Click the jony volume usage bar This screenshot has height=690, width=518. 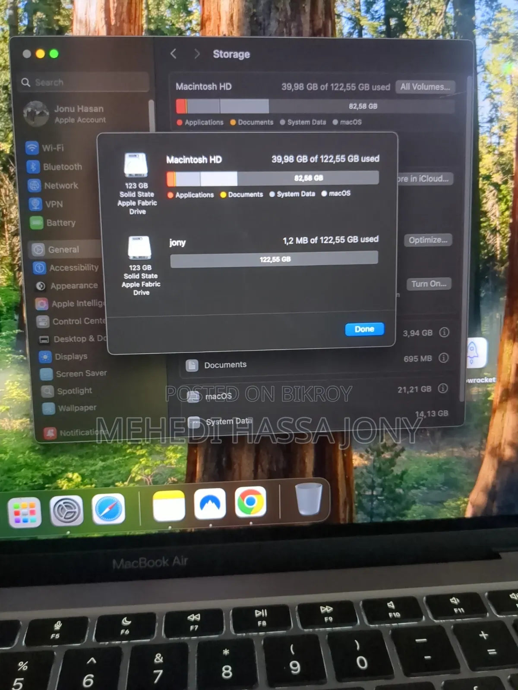pyautogui.click(x=274, y=259)
